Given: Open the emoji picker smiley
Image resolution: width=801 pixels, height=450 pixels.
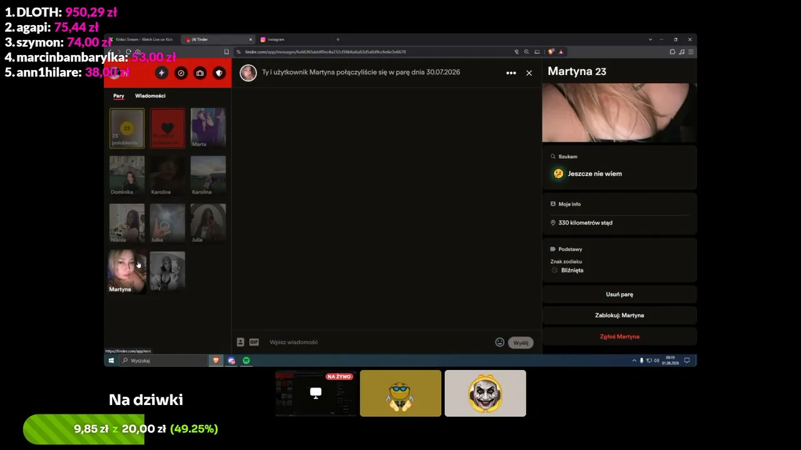Looking at the screenshot, I should [x=499, y=342].
